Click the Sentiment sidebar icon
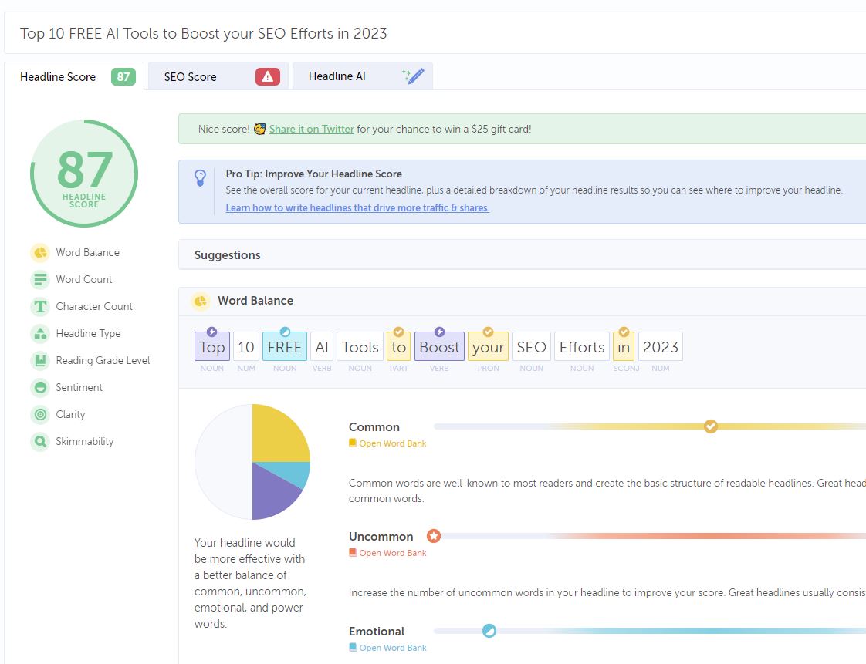866x664 pixels. [40, 387]
